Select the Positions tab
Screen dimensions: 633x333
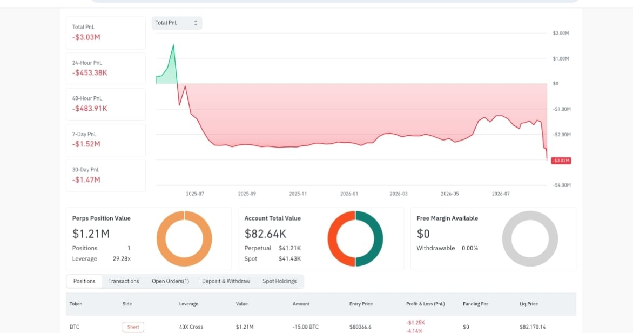(x=84, y=281)
